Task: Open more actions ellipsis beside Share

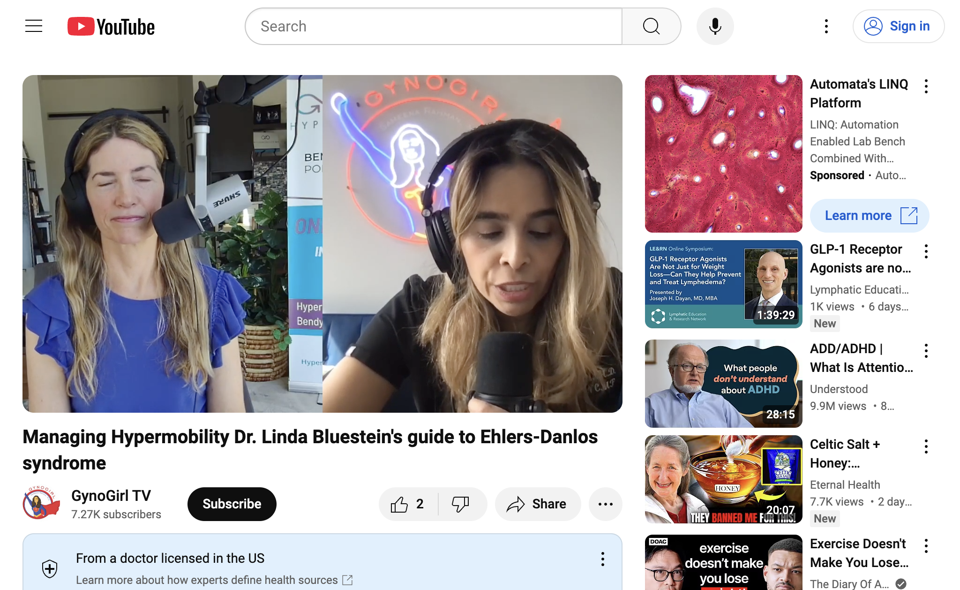Action: tap(605, 504)
